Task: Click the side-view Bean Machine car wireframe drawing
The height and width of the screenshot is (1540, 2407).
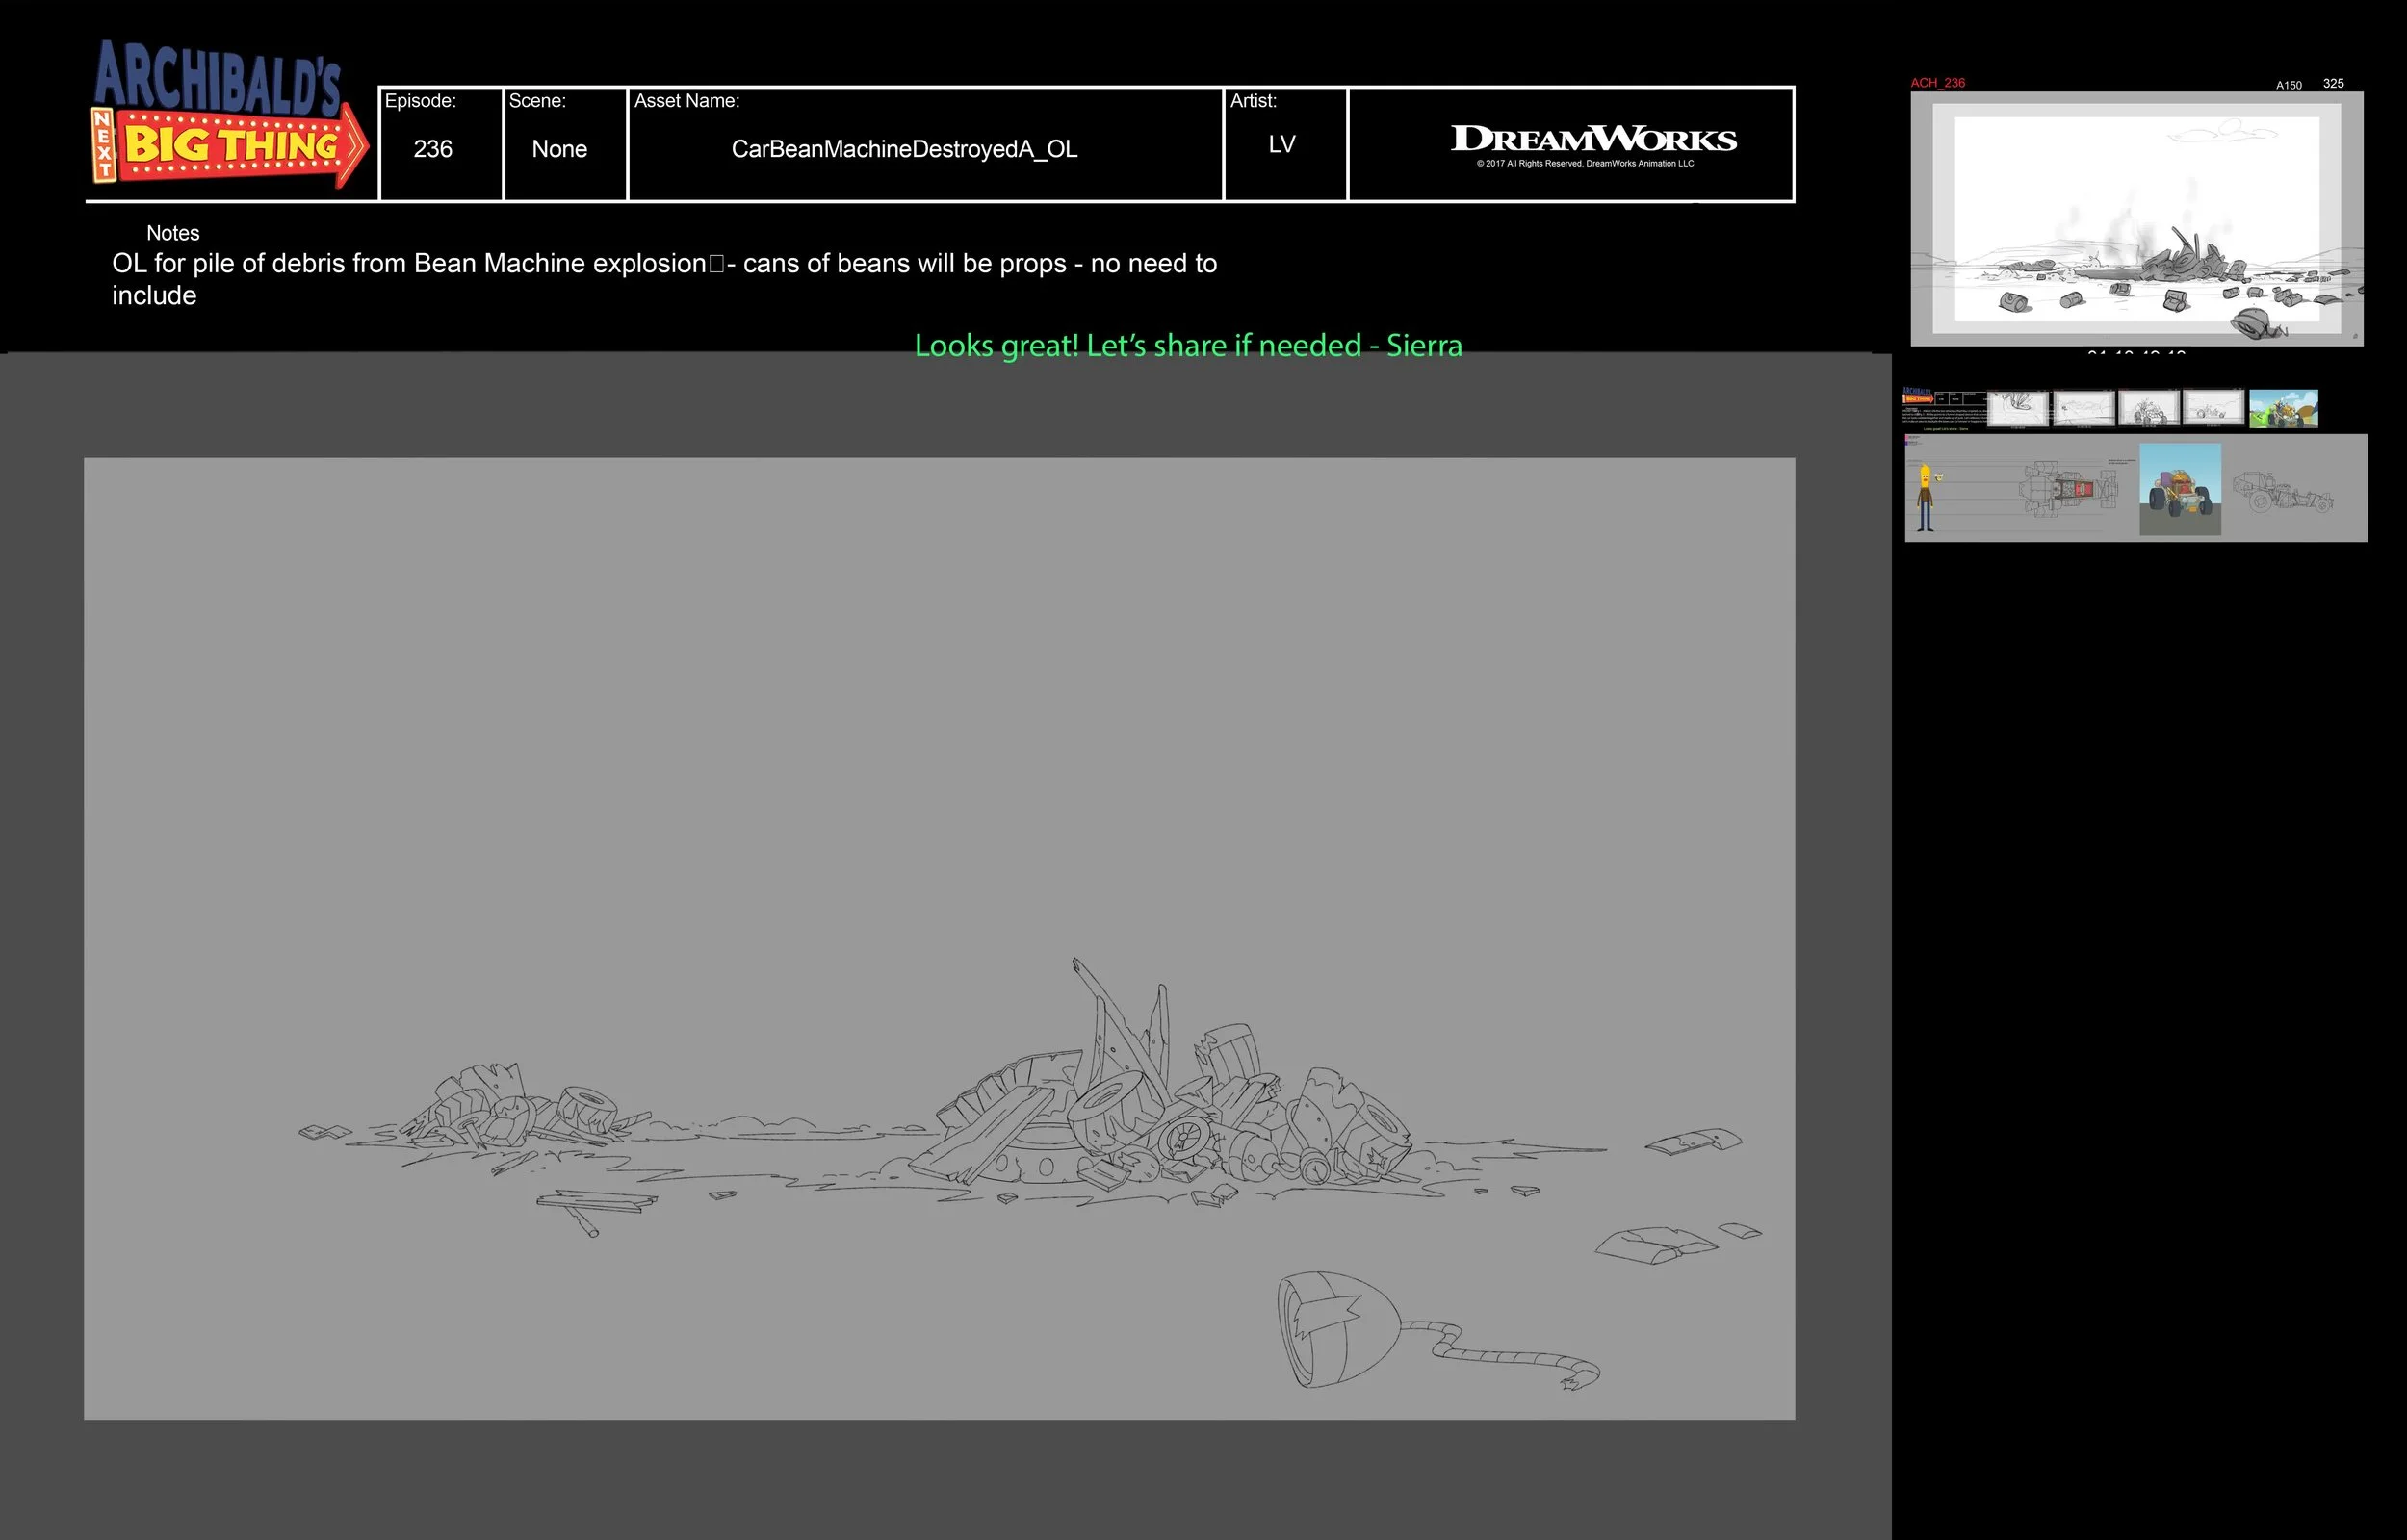Action: point(2283,492)
